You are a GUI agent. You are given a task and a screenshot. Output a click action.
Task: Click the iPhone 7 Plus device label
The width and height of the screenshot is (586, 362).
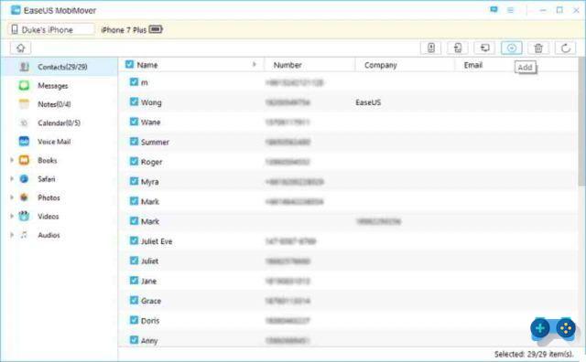coord(124,30)
